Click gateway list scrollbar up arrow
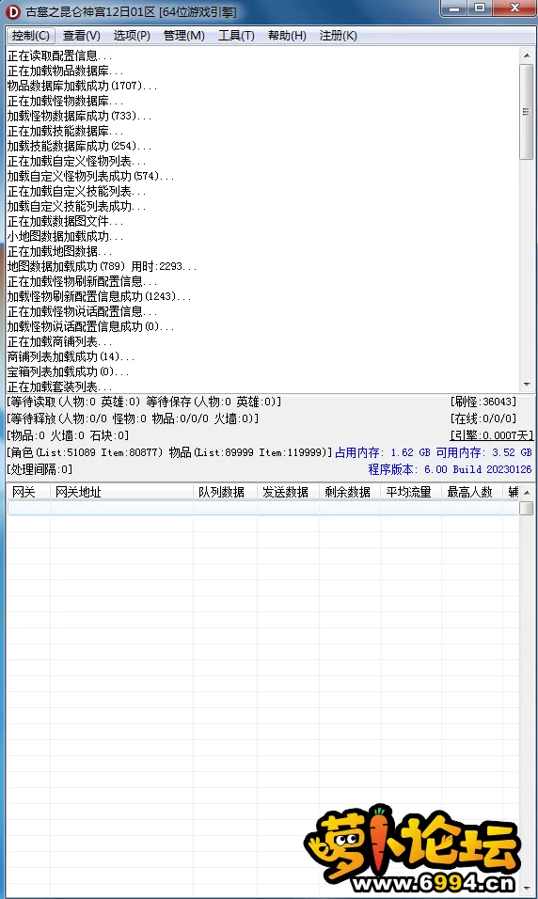This screenshot has width=538, height=899. point(527,493)
